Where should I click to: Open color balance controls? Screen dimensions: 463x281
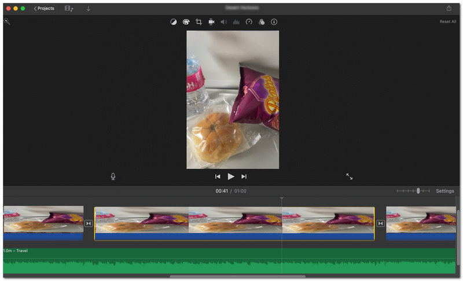coord(174,22)
